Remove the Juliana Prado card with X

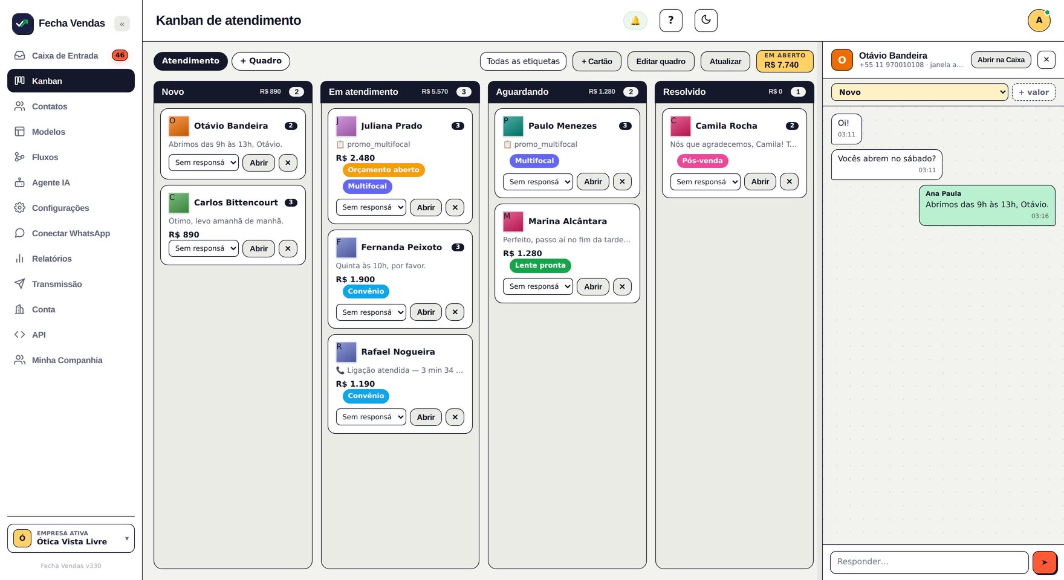click(x=455, y=208)
